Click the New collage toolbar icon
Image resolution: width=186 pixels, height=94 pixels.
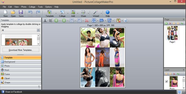click(6, 12)
